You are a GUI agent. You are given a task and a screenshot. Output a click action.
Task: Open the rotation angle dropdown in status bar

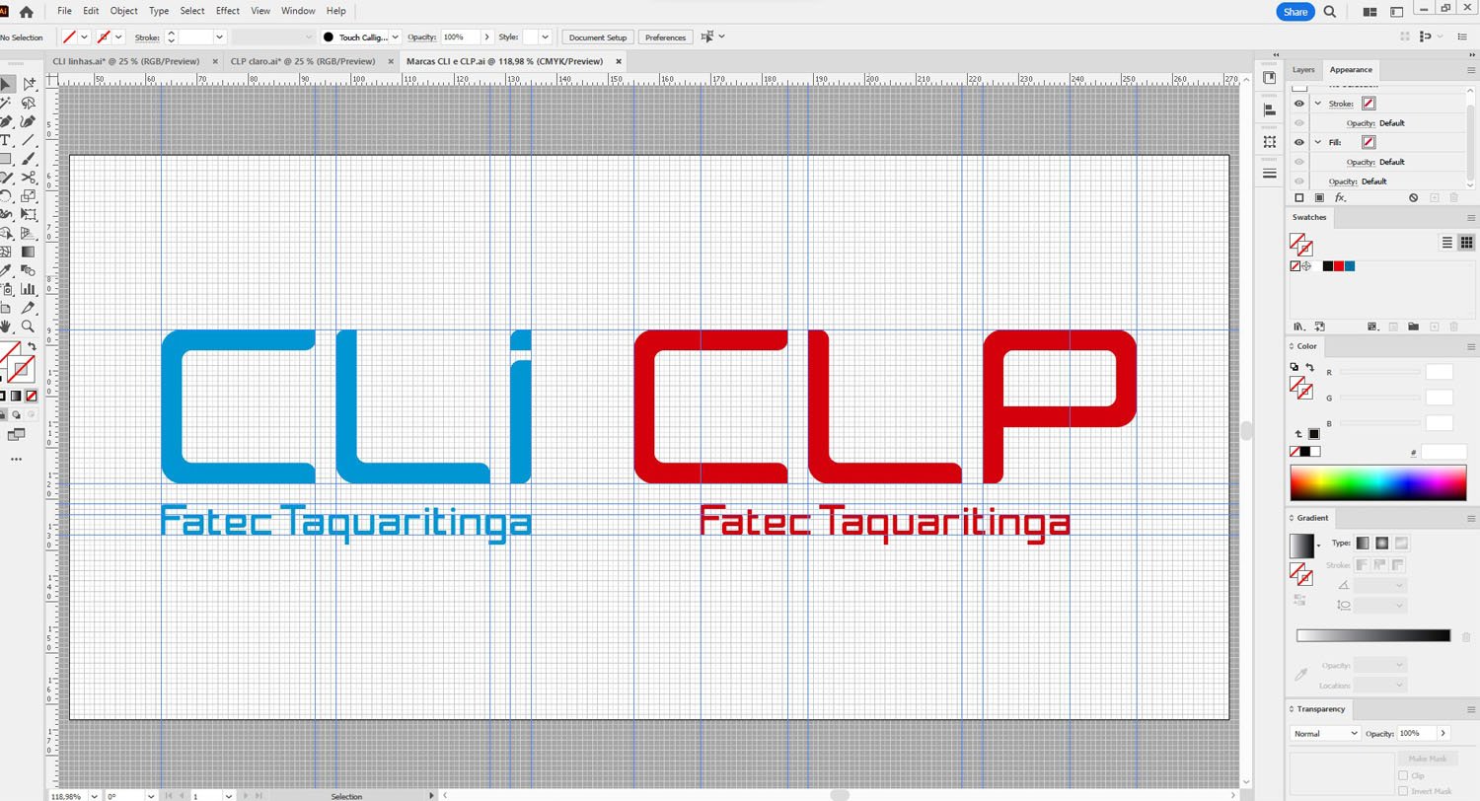[x=151, y=795]
